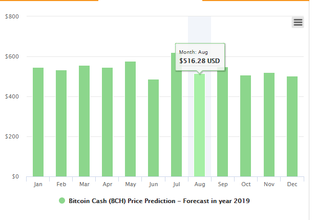Select the Jan price bar

pyautogui.click(x=38, y=122)
